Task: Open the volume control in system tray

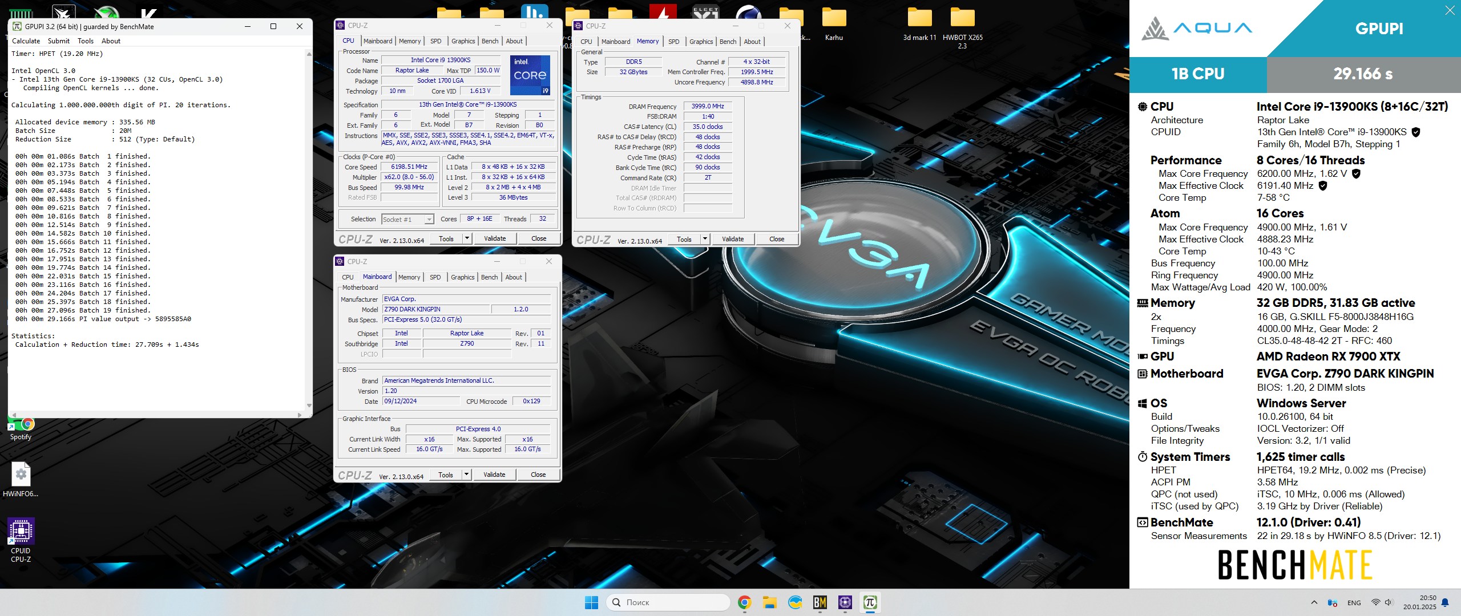Action: [x=1389, y=602]
